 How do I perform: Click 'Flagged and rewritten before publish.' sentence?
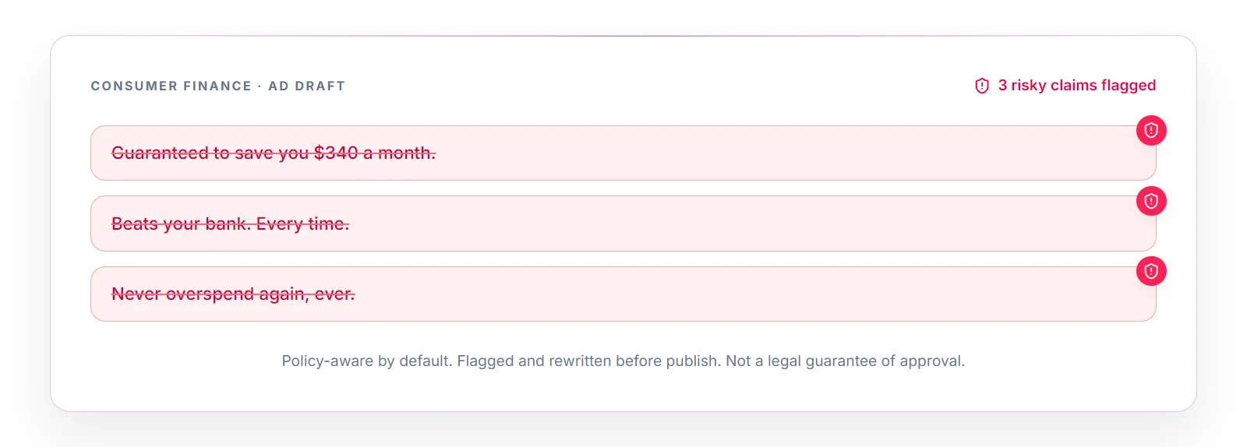click(x=589, y=361)
